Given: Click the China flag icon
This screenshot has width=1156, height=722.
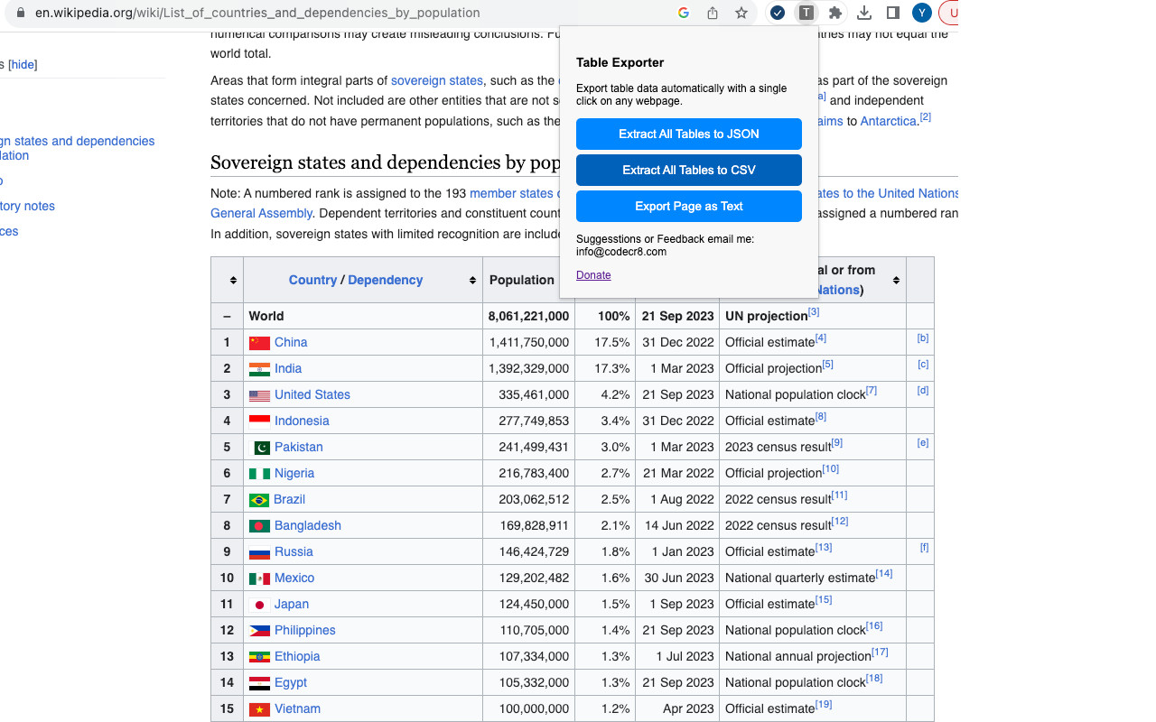Looking at the screenshot, I should 259,343.
